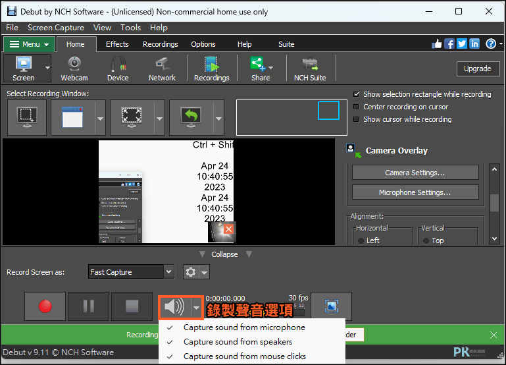Screen dimensions: 506x365
Task: Open the audio options dropdown arrow
Action: 197,308
